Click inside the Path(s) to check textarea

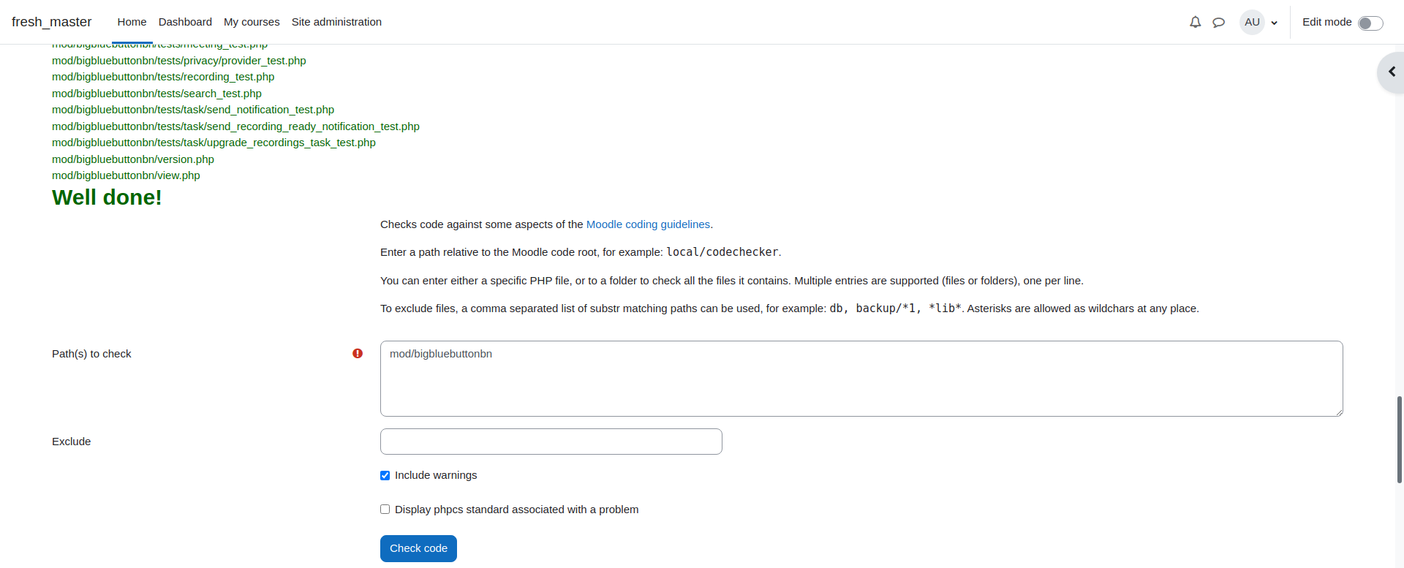[x=861, y=379]
